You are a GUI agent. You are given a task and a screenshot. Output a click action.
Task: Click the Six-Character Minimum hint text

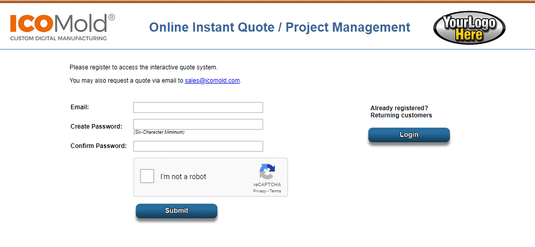pos(159,132)
